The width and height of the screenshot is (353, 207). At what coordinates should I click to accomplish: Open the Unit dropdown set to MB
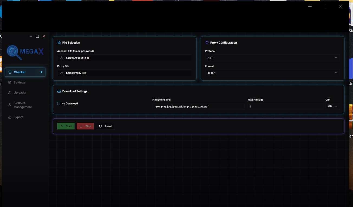(x=332, y=106)
